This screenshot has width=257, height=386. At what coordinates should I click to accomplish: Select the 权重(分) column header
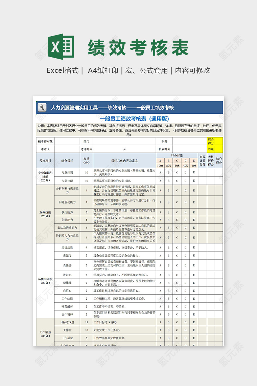(x=86, y=160)
